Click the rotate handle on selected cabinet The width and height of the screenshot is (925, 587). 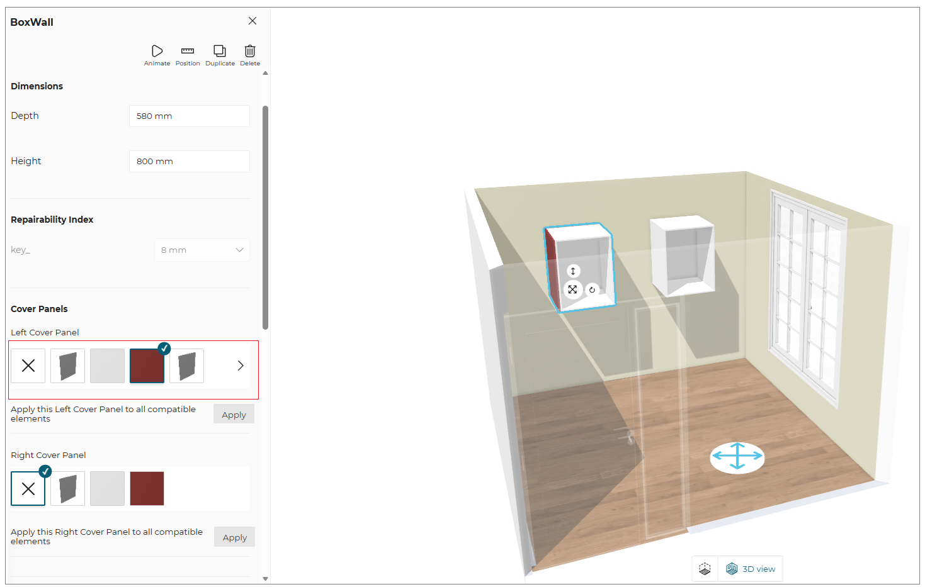(592, 290)
